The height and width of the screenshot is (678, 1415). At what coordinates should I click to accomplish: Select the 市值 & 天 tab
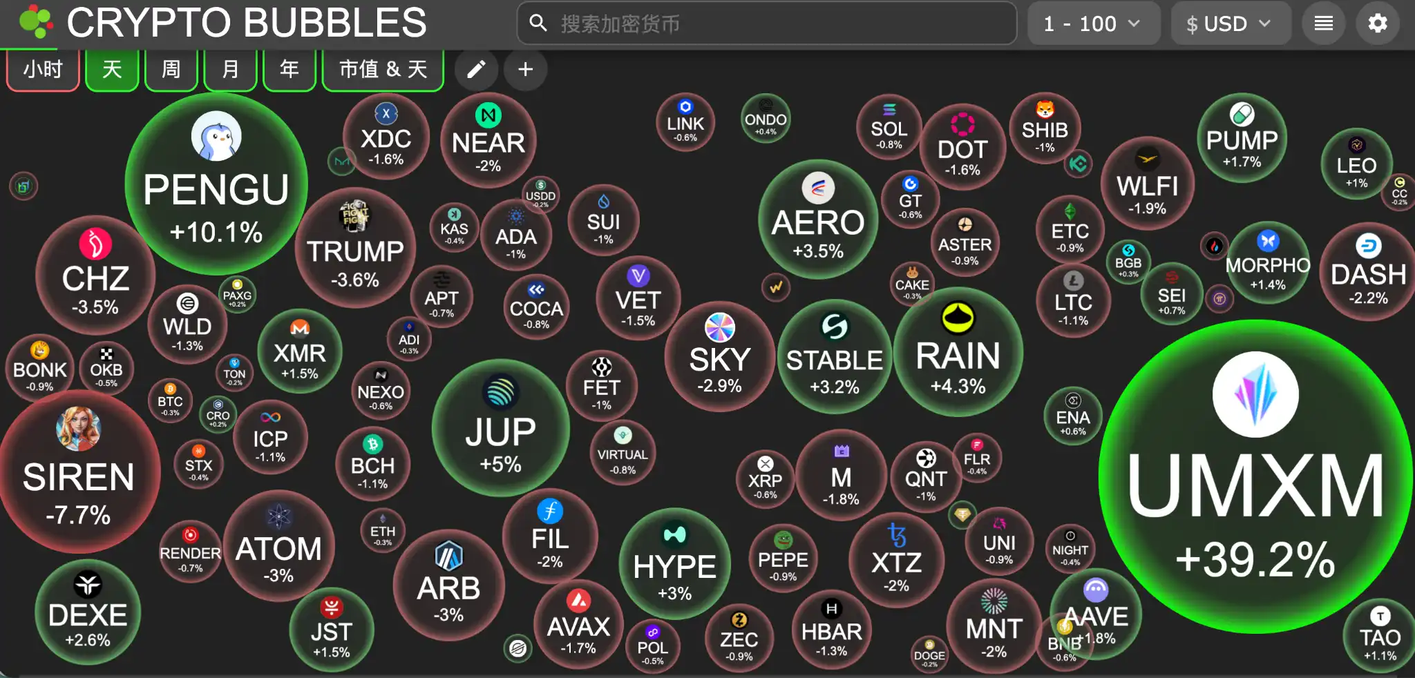[383, 69]
